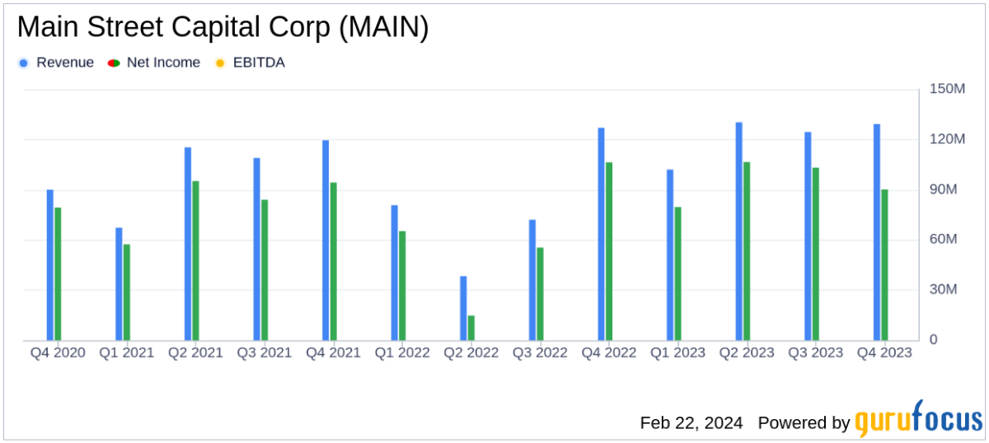This screenshot has height=443, width=989.
Task: Select the Q1 2023 Revenue bar
Action: (670, 255)
